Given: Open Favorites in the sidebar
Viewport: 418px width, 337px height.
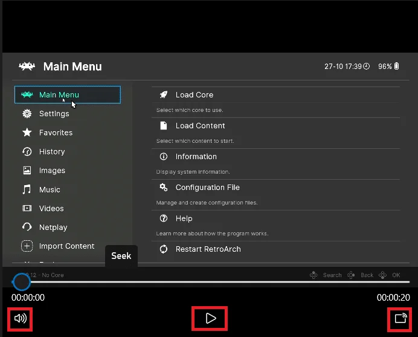Looking at the screenshot, I should point(56,133).
